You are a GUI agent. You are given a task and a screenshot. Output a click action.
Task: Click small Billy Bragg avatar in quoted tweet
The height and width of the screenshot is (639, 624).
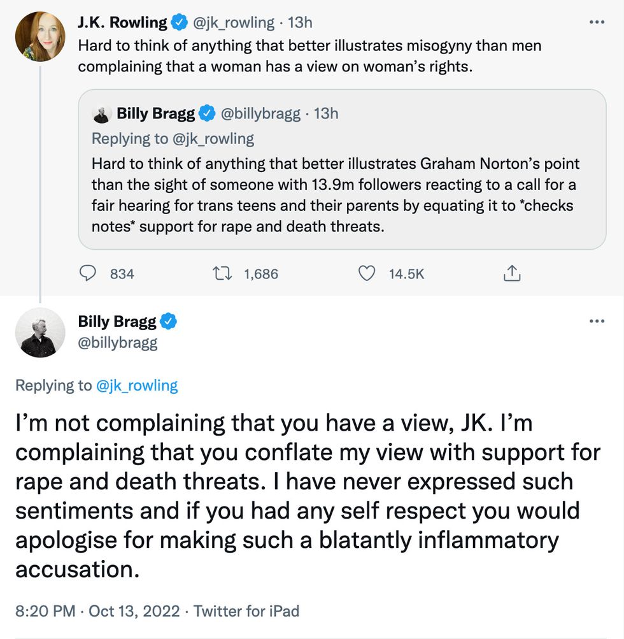(102, 115)
